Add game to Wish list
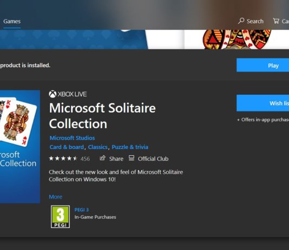Viewport: 289px width, 250px height. coord(263,103)
